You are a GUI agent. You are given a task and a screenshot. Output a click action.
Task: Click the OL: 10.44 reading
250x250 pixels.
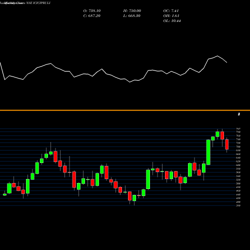pos(172,21)
